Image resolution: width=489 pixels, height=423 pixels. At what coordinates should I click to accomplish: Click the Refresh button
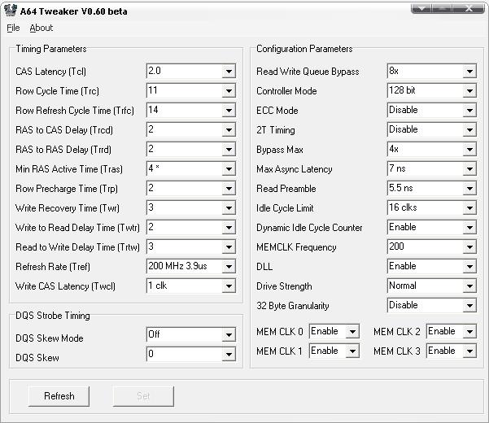tap(59, 396)
